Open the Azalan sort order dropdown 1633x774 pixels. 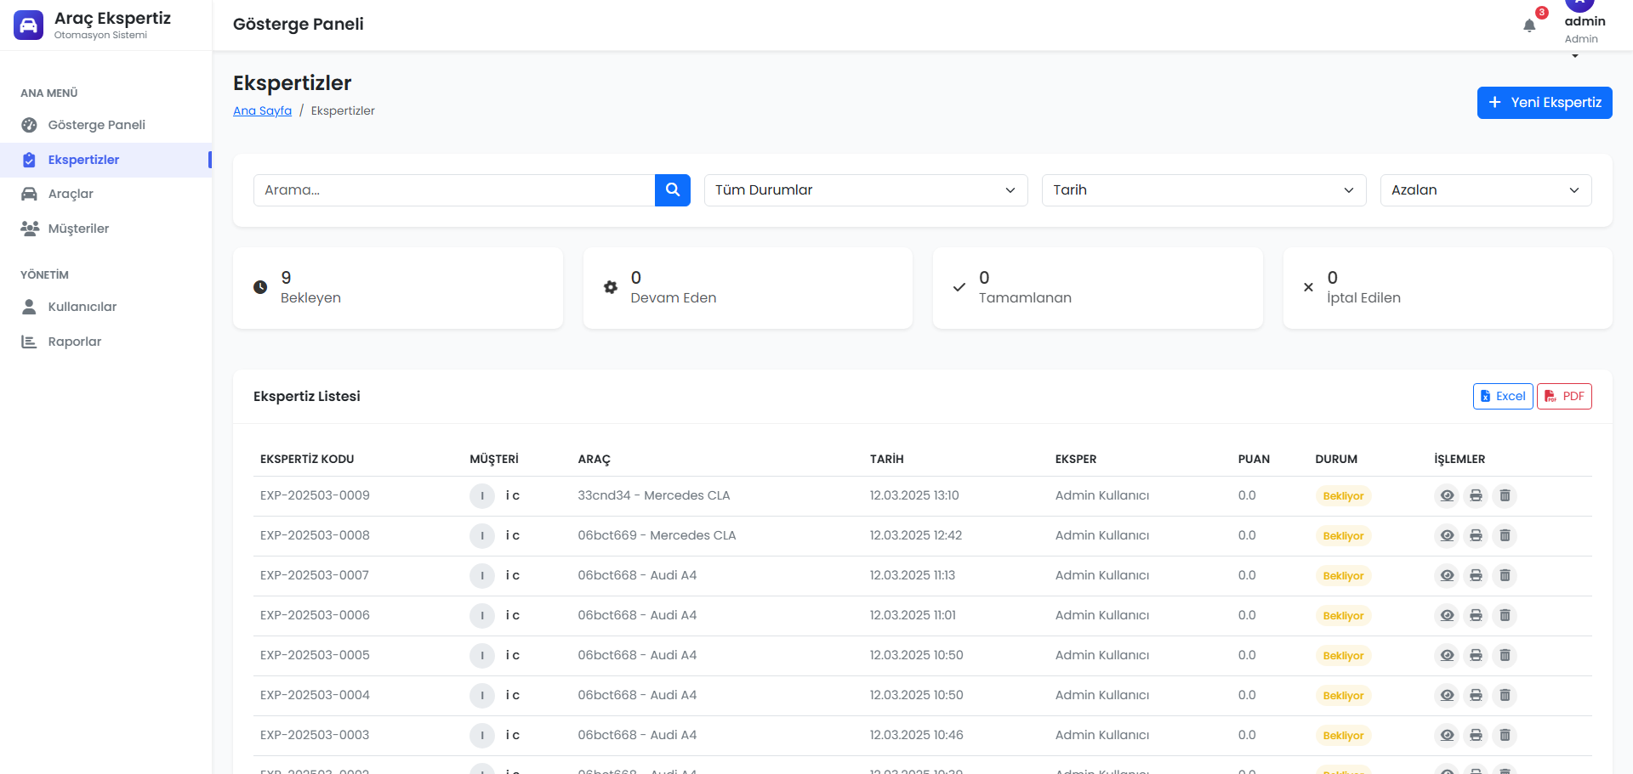(1486, 190)
